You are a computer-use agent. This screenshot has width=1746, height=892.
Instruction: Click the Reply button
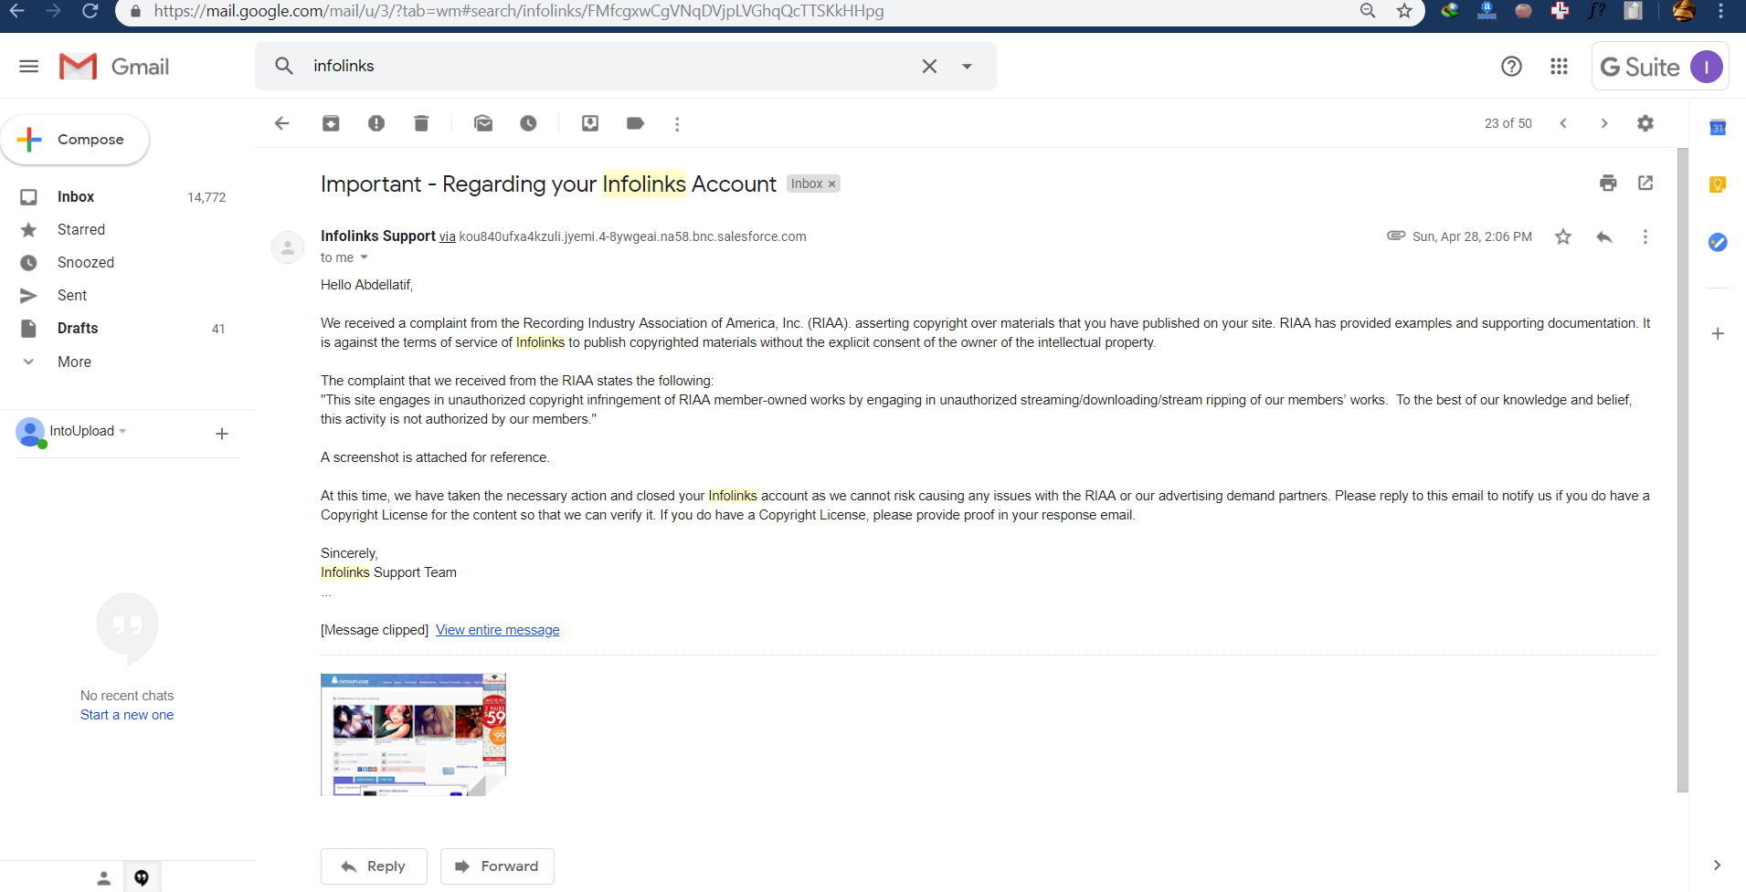pyautogui.click(x=374, y=866)
